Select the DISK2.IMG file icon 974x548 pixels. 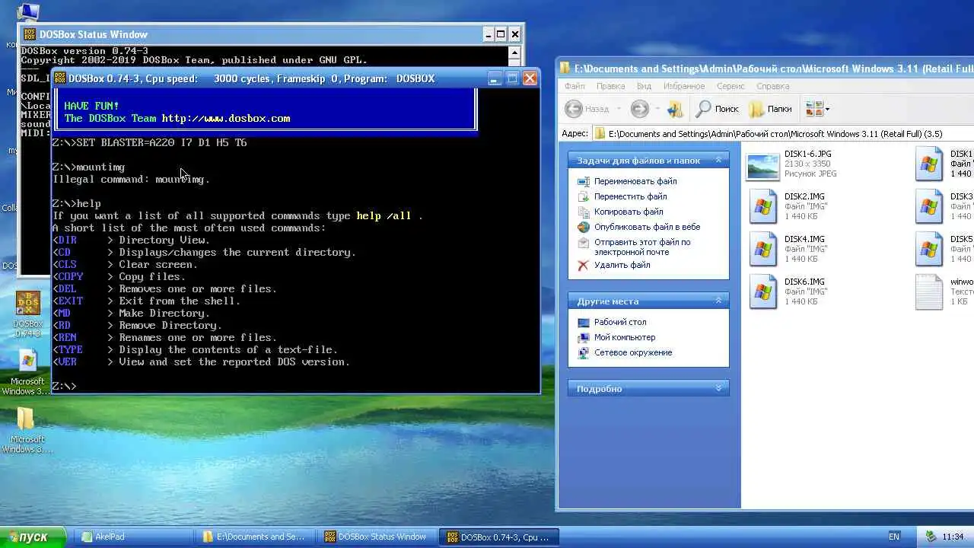tap(762, 208)
